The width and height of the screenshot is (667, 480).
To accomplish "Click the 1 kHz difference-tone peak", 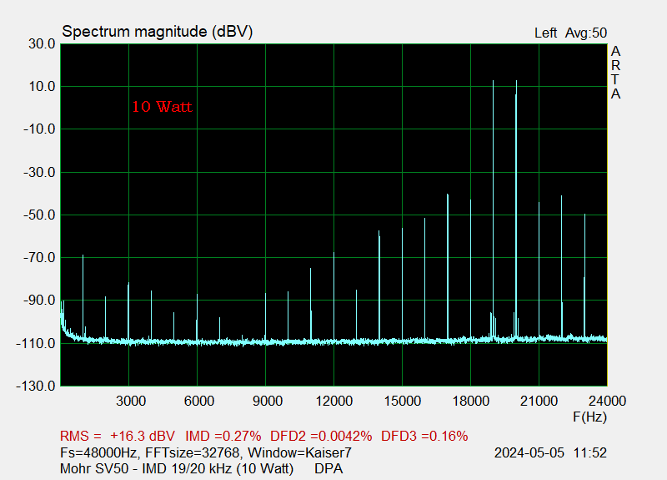I will pos(83,256).
